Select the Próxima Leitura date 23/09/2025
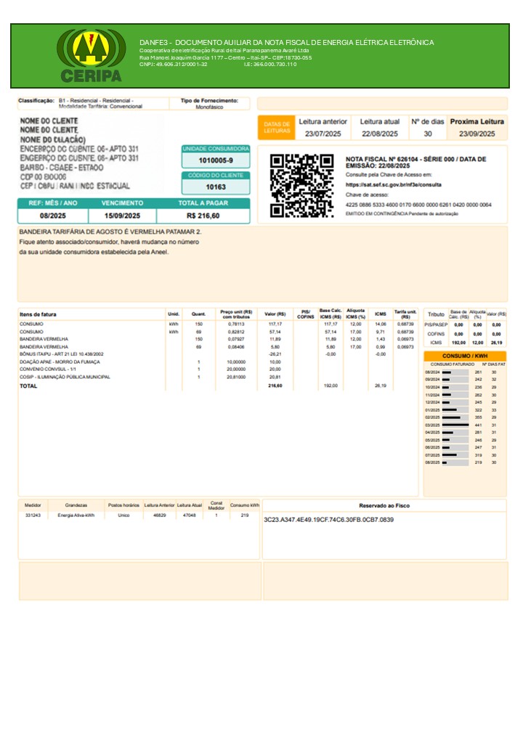This screenshot has height=755, width=523. 477,134
